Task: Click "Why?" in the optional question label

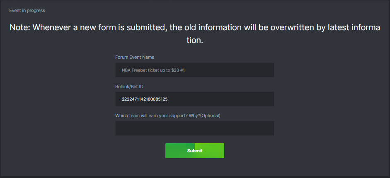Action: (194, 115)
